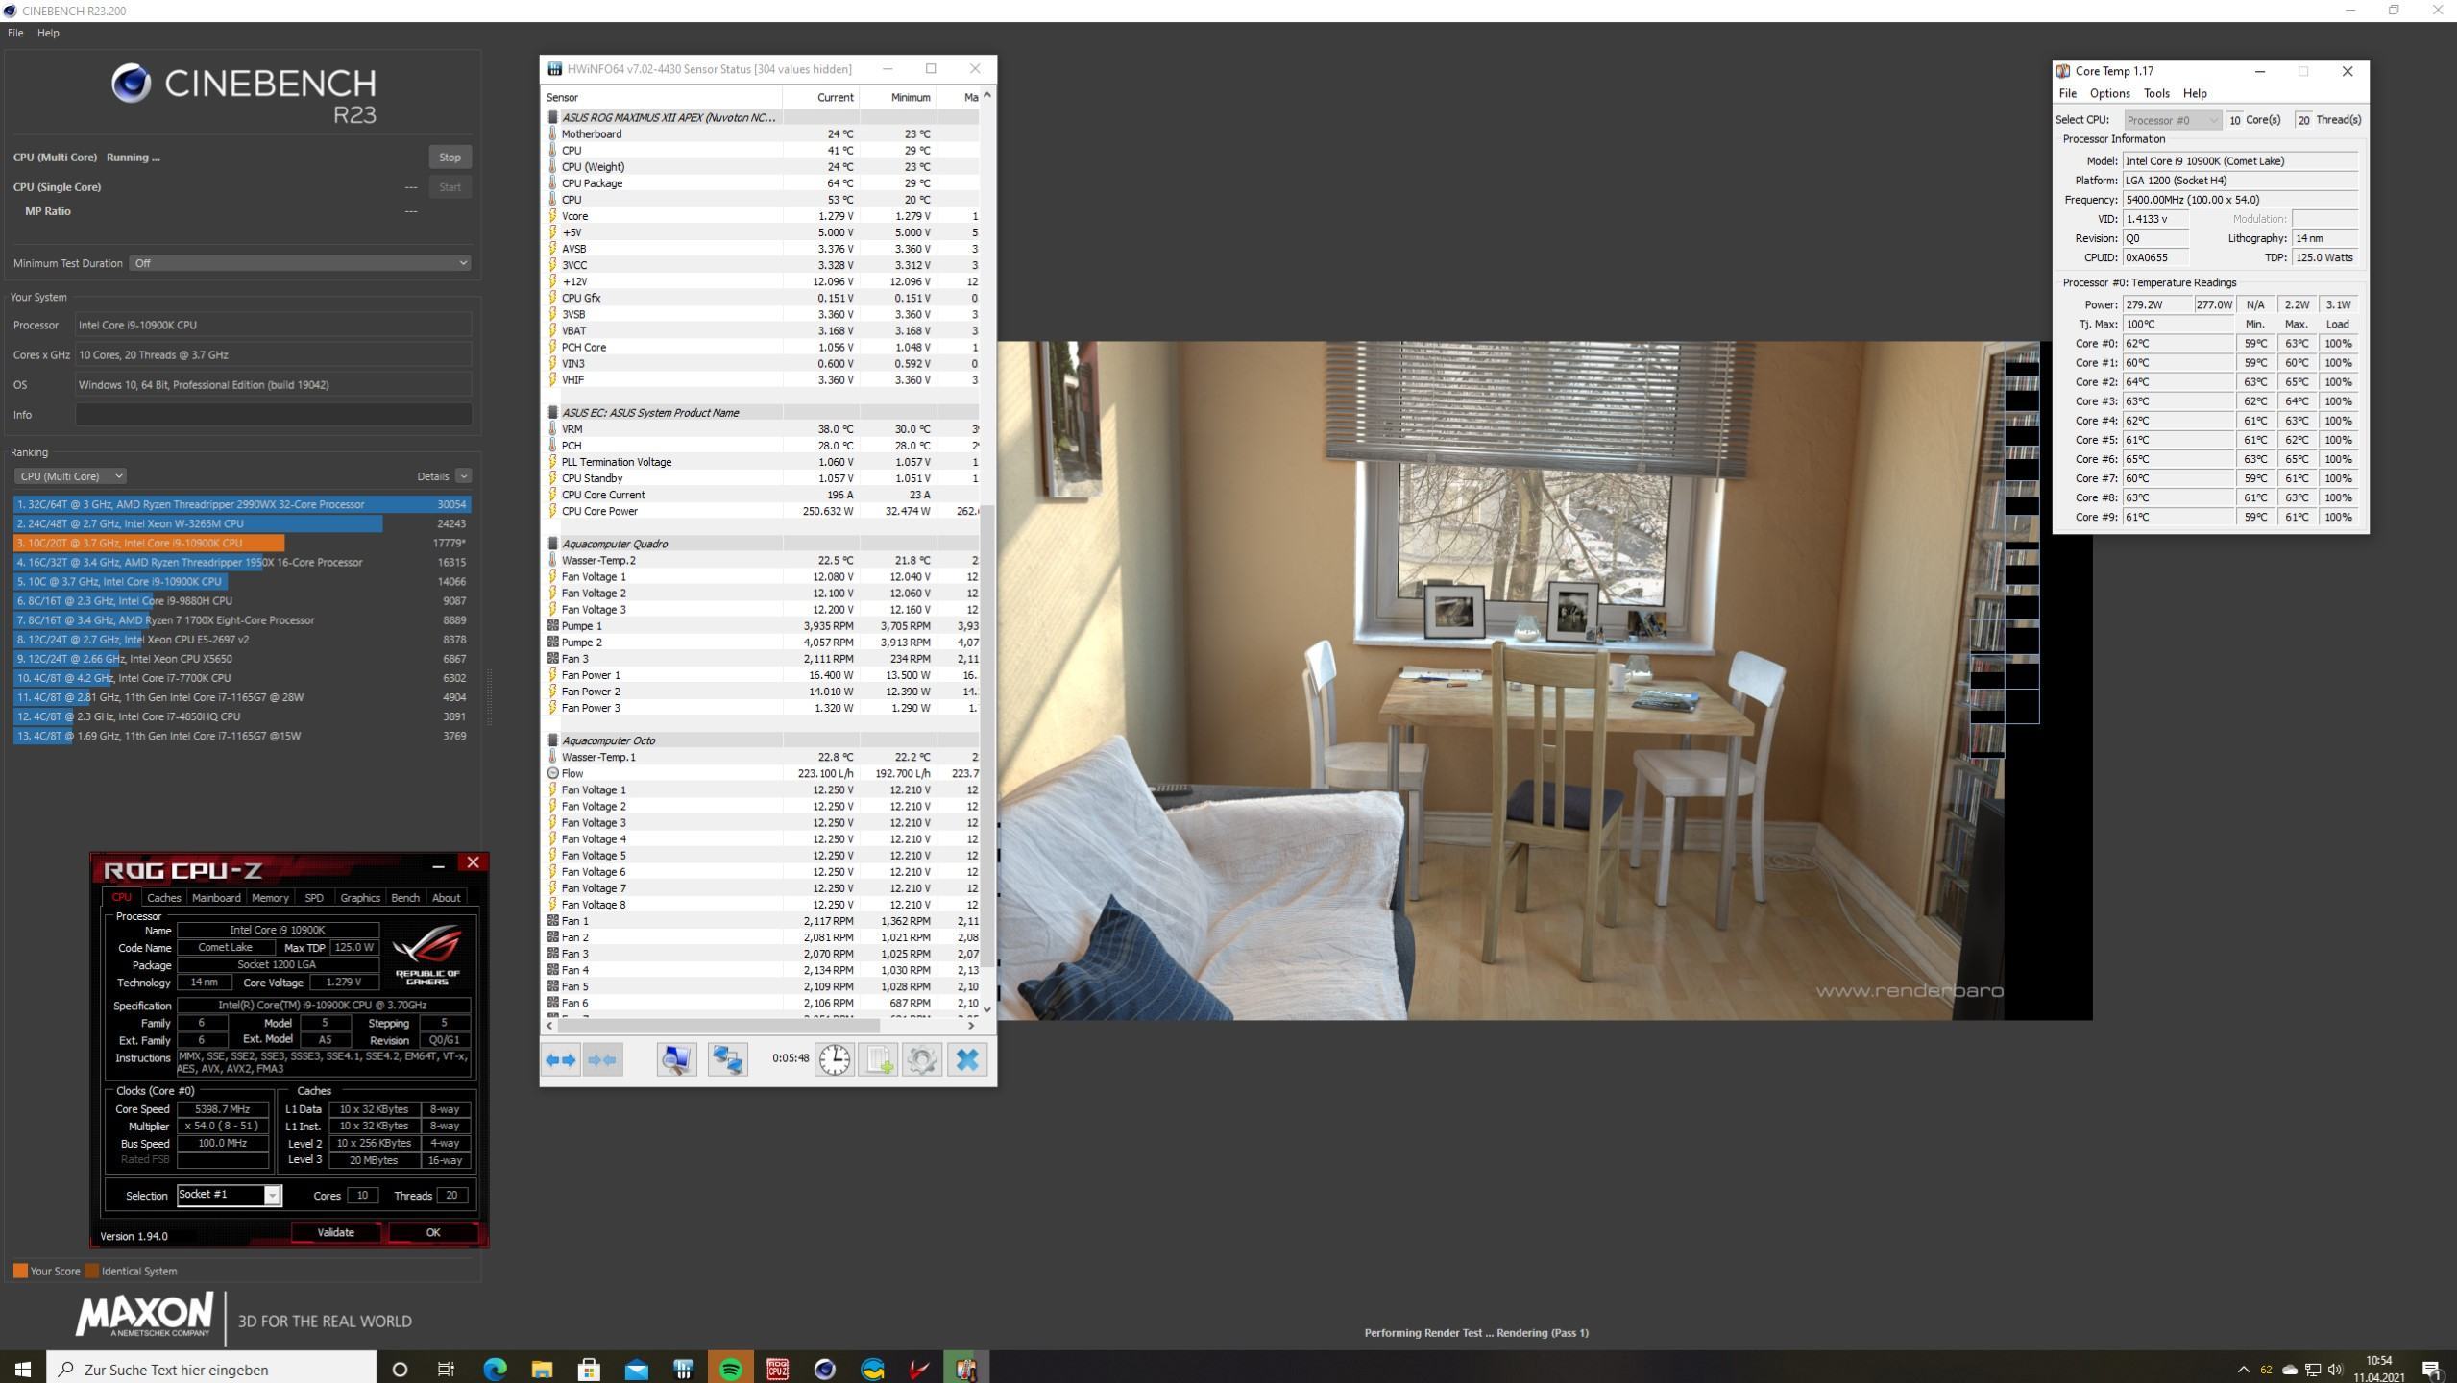Image resolution: width=2457 pixels, height=1383 pixels.
Task: Open CPU (Multi Core) ranking dropdown
Action: (x=70, y=476)
